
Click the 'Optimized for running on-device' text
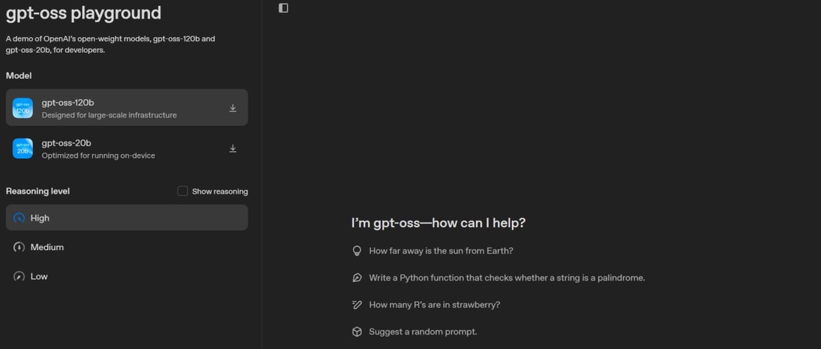coord(99,155)
